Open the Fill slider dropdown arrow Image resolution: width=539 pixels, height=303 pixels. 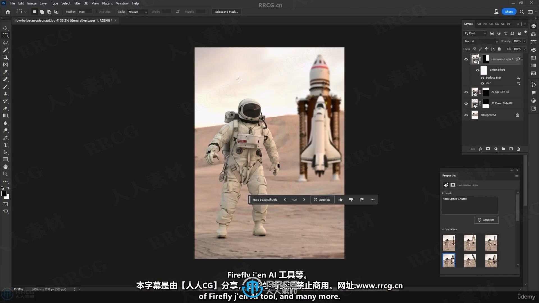524,49
